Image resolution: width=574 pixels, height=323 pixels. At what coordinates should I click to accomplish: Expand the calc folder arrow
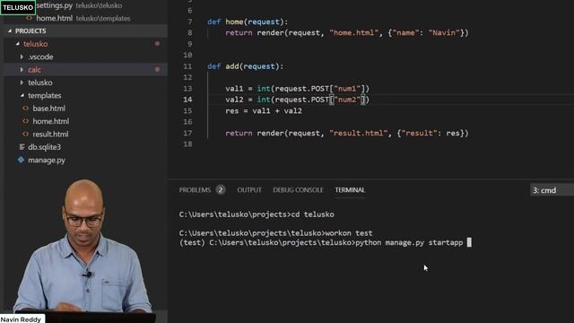[x=22, y=70]
